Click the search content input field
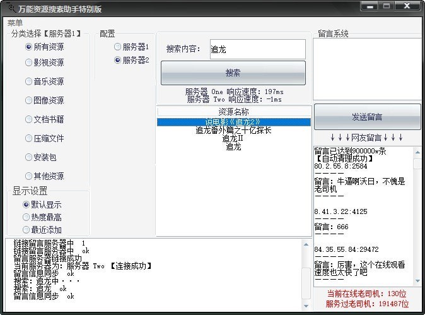425x315 pixels. click(258, 49)
